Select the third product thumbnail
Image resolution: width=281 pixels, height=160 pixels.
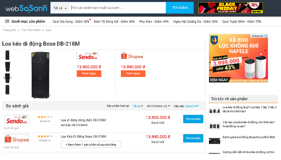(7, 78)
